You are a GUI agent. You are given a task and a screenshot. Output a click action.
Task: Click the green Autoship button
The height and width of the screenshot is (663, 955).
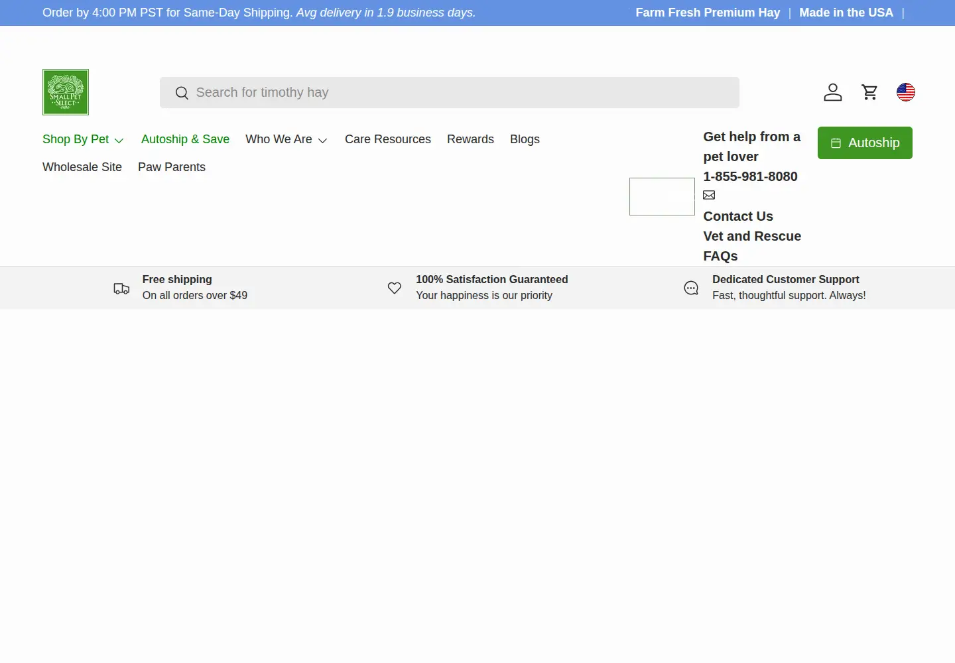point(865,143)
